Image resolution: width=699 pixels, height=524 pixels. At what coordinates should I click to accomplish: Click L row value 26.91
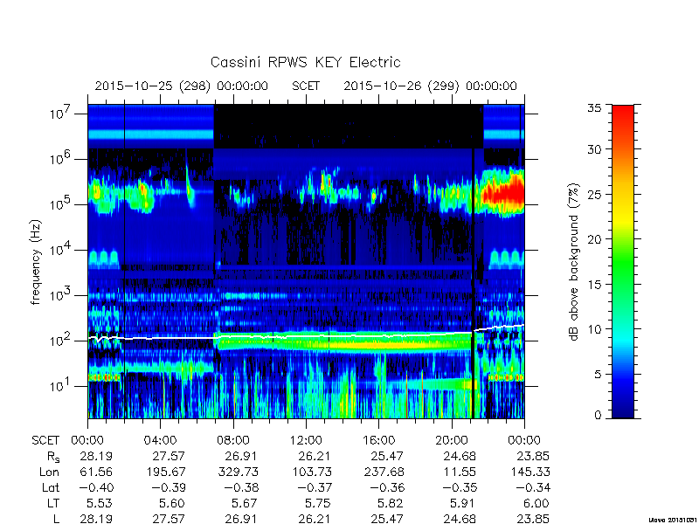tap(242, 519)
